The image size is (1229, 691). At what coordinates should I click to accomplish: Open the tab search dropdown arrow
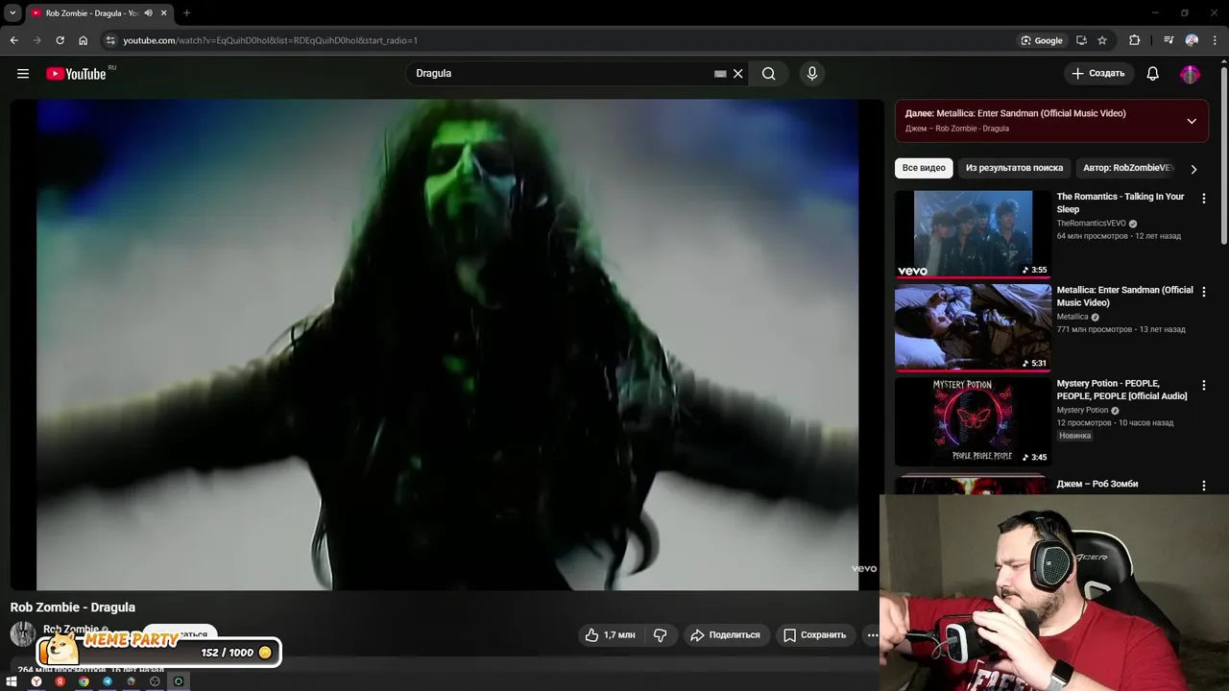(12, 13)
